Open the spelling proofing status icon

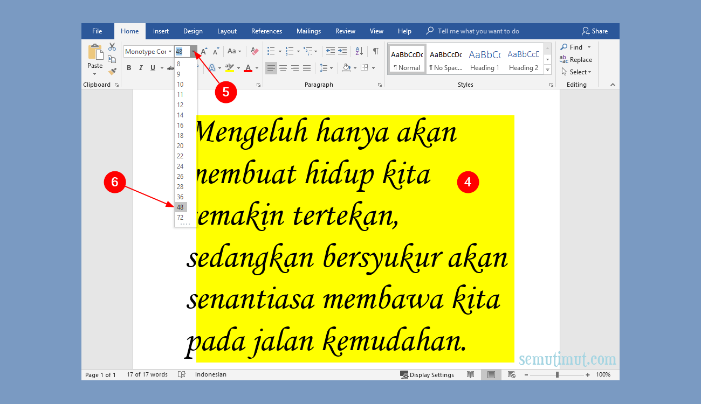pyautogui.click(x=182, y=374)
